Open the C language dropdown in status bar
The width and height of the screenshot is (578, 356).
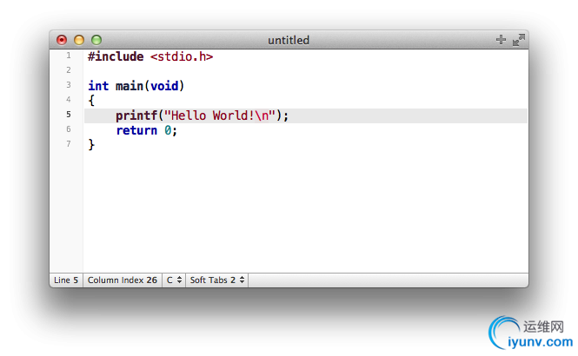(x=174, y=280)
